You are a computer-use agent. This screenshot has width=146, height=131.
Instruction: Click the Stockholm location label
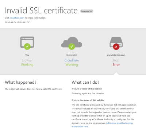[72, 55]
